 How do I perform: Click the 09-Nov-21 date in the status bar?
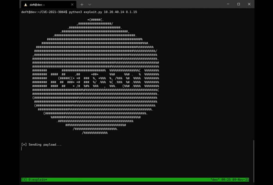pyautogui.click(x=241, y=179)
